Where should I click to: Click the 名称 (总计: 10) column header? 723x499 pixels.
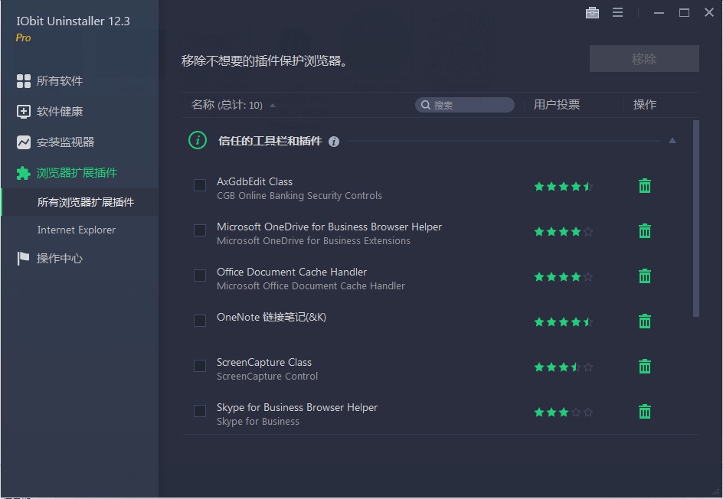pos(227,105)
